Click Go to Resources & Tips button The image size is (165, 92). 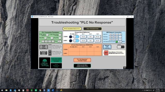[x=56, y=66]
